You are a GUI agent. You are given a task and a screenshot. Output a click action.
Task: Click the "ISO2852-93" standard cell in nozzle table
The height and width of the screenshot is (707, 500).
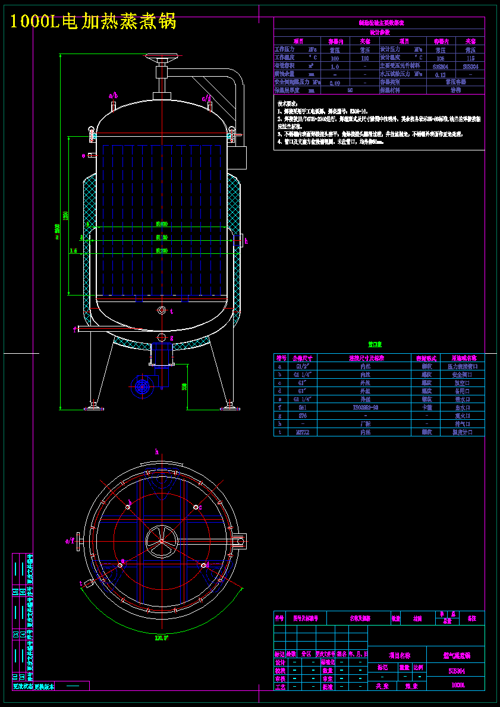364,407
